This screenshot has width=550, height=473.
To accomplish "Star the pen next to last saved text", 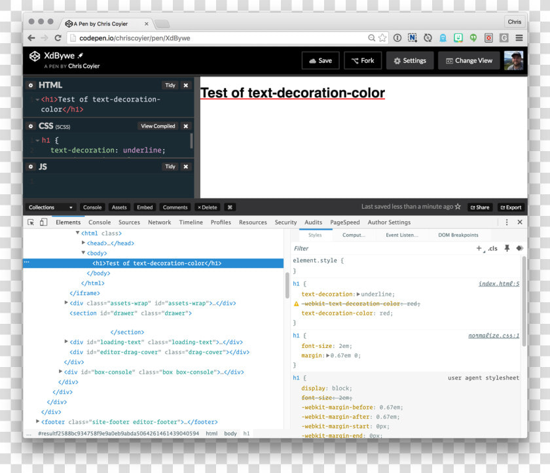I will click(458, 207).
